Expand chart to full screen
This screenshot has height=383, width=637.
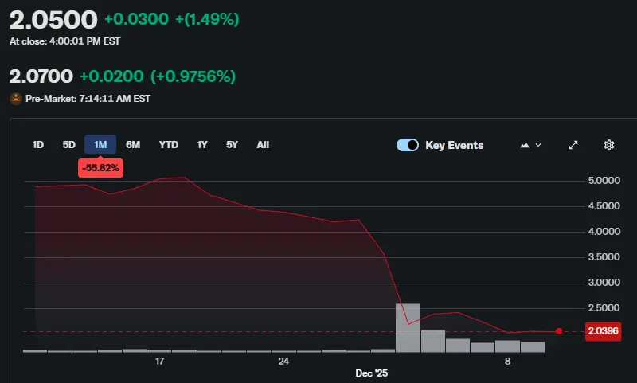click(573, 145)
